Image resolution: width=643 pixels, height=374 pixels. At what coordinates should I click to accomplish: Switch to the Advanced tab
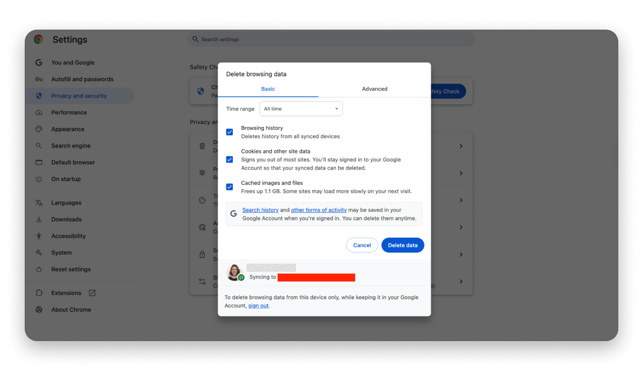pos(374,89)
